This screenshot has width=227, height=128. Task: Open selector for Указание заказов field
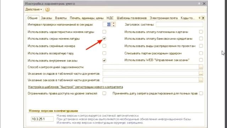tap(201, 80)
